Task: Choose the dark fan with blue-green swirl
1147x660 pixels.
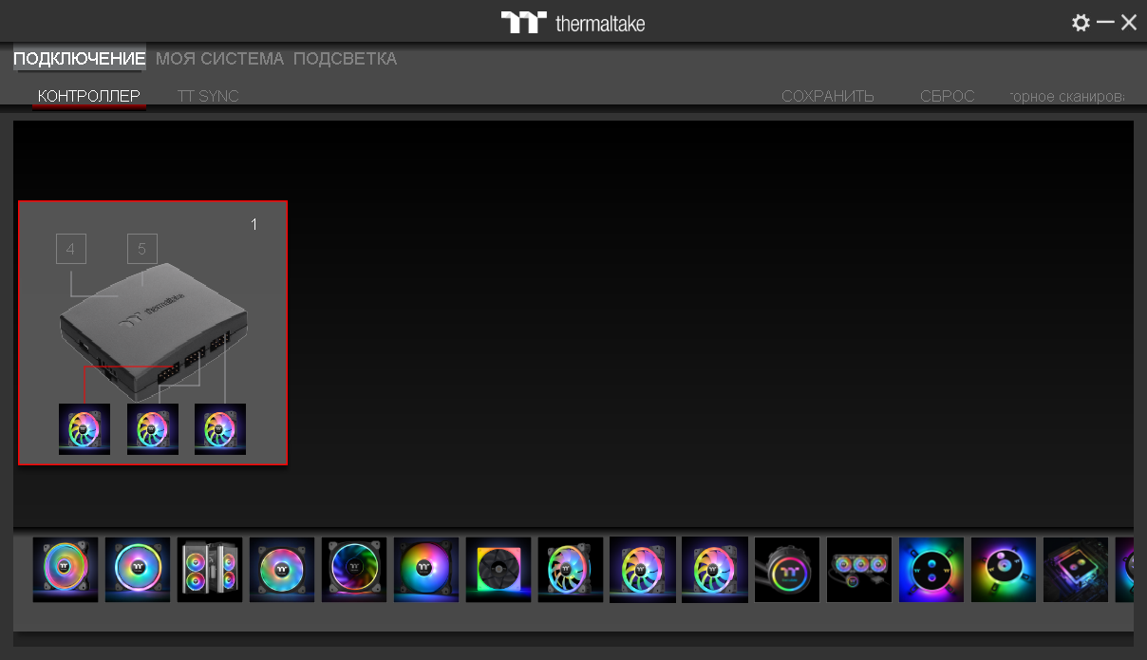Action: pos(354,570)
